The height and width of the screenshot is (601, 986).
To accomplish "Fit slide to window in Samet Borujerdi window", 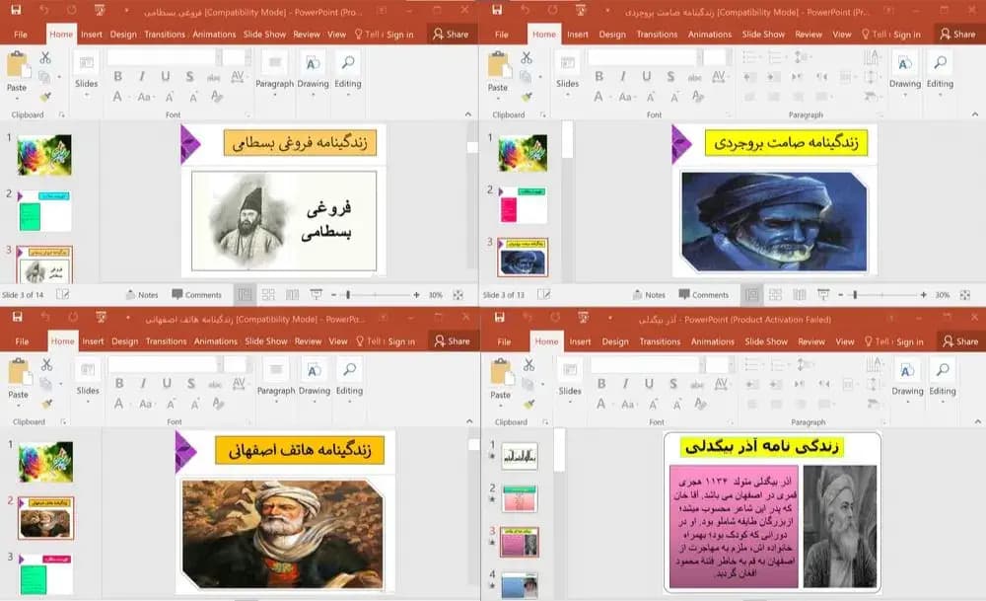I will (965, 294).
